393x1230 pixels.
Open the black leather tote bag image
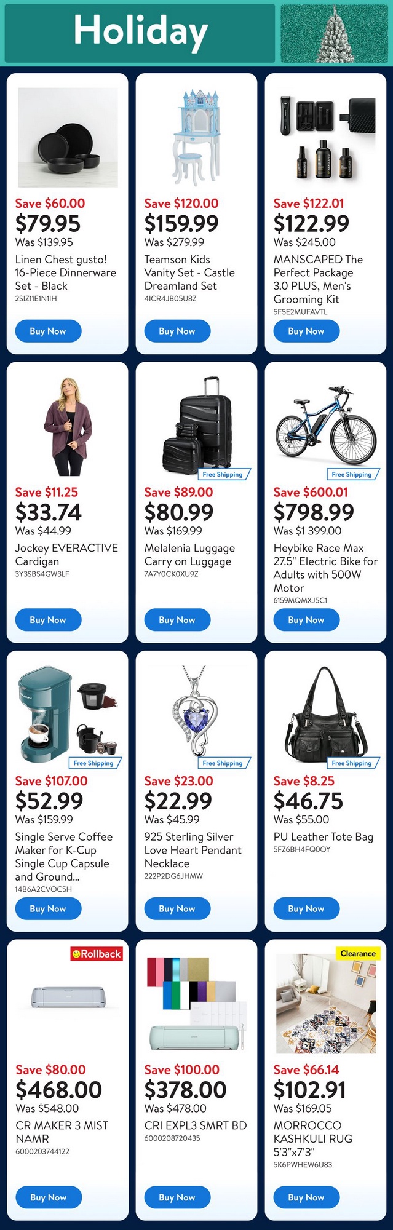(x=326, y=715)
